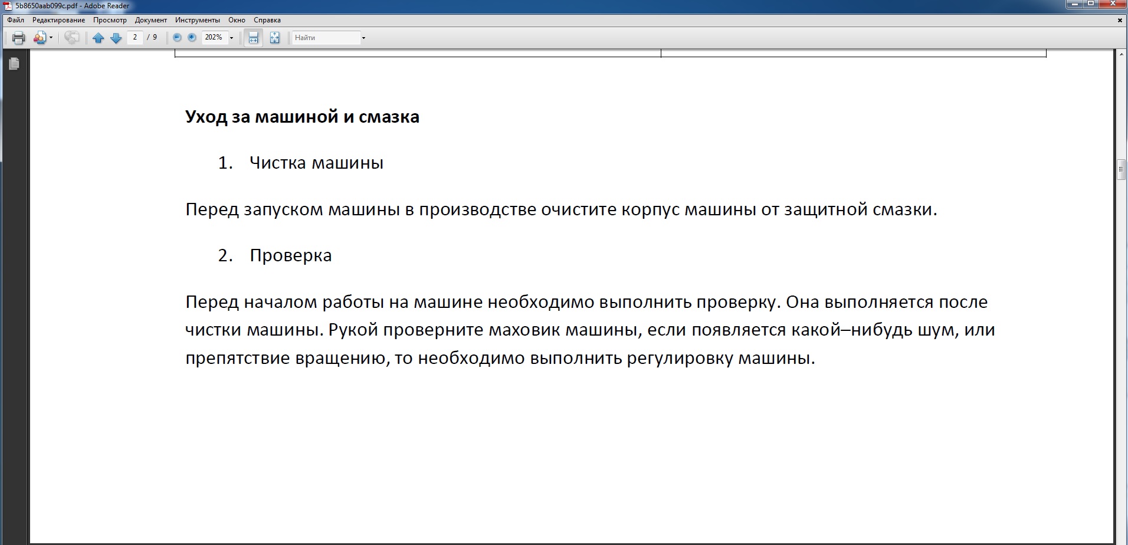Click the collaborate/share icon with people
Viewport: 1128px width, 545px height.
40,38
